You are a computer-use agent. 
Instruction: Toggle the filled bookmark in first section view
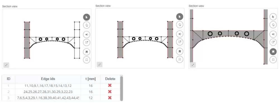(87, 52)
